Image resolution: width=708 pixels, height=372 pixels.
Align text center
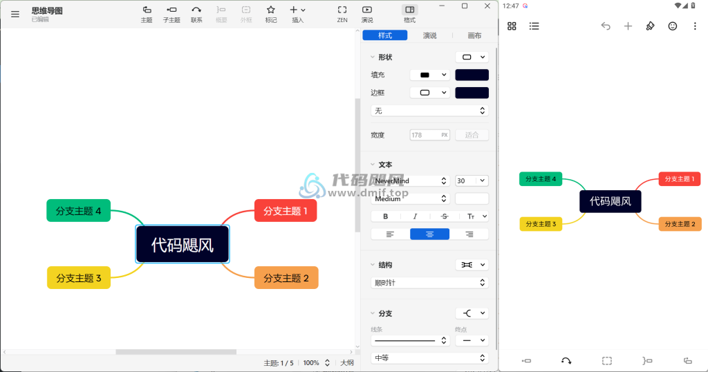point(429,234)
